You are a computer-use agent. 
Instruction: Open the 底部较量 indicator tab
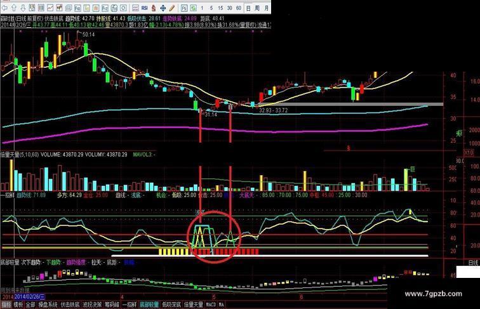[149, 305]
